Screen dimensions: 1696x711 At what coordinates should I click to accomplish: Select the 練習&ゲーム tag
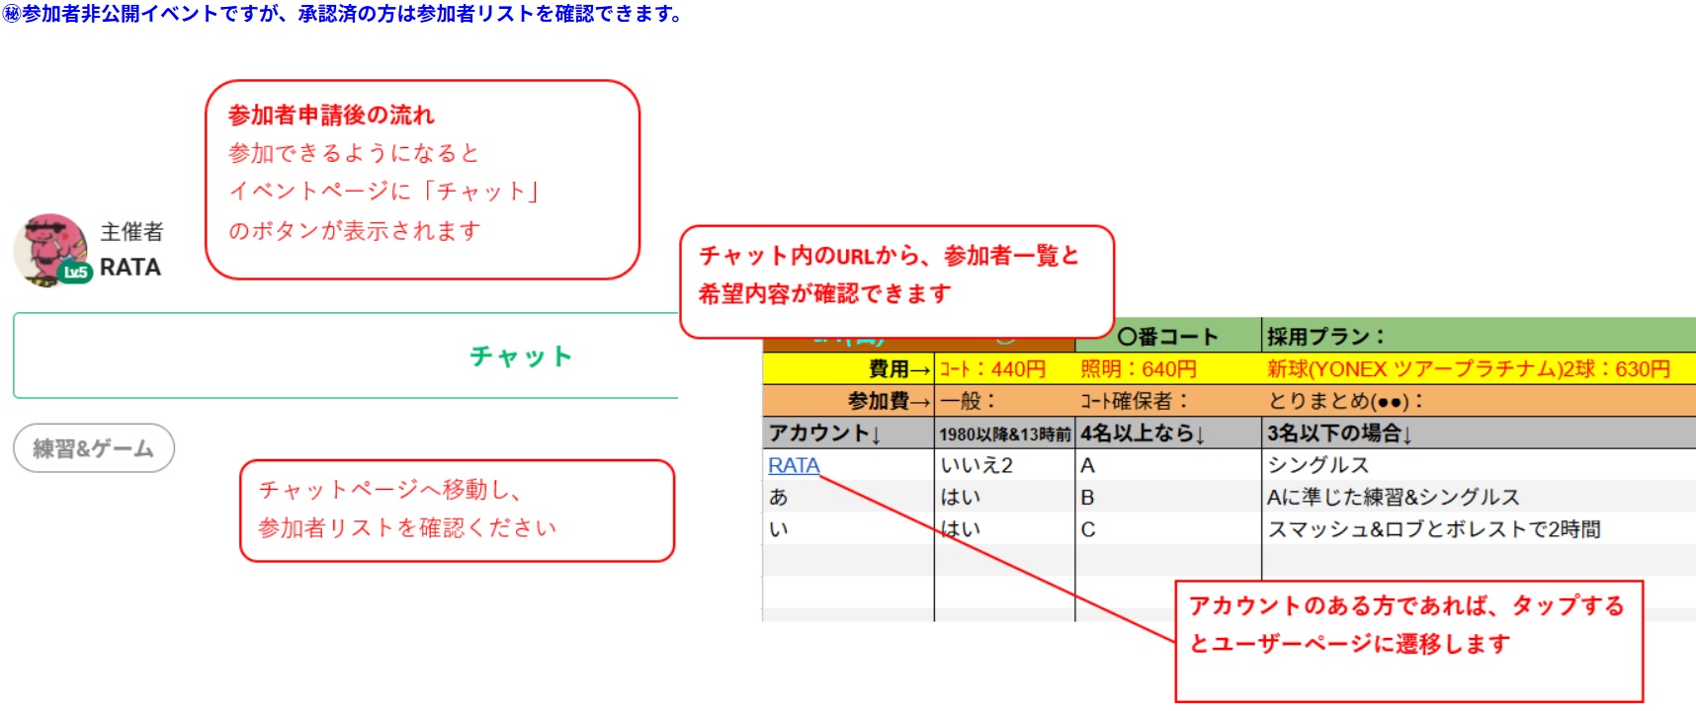click(x=94, y=448)
